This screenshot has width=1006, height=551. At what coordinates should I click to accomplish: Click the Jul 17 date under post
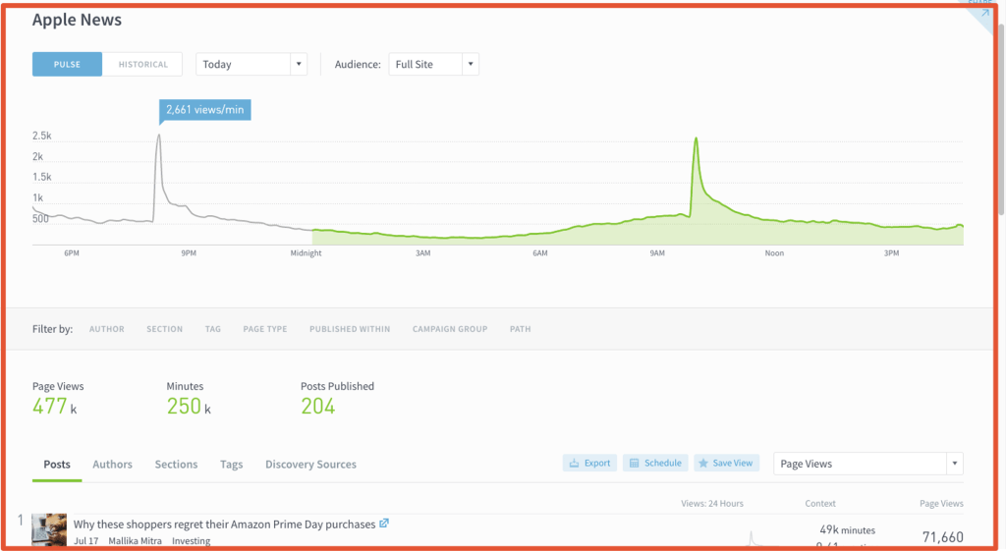click(x=86, y=541)
